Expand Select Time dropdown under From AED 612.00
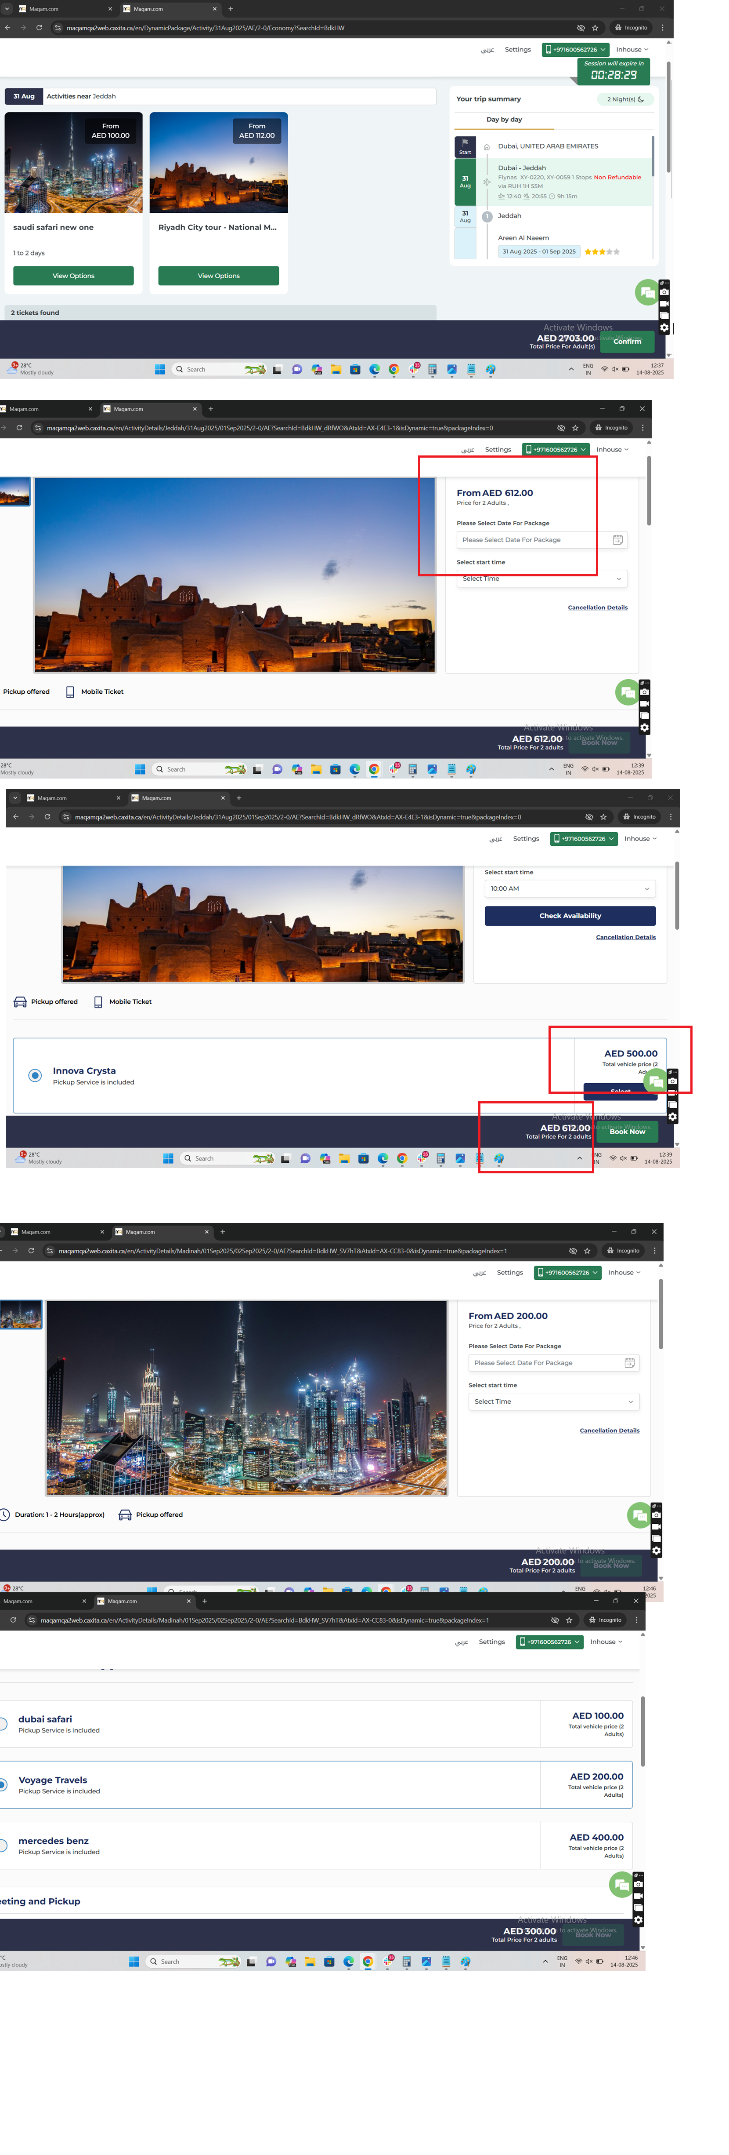Viewport: 729px width, 2155px height. click(x=541, y=579)
